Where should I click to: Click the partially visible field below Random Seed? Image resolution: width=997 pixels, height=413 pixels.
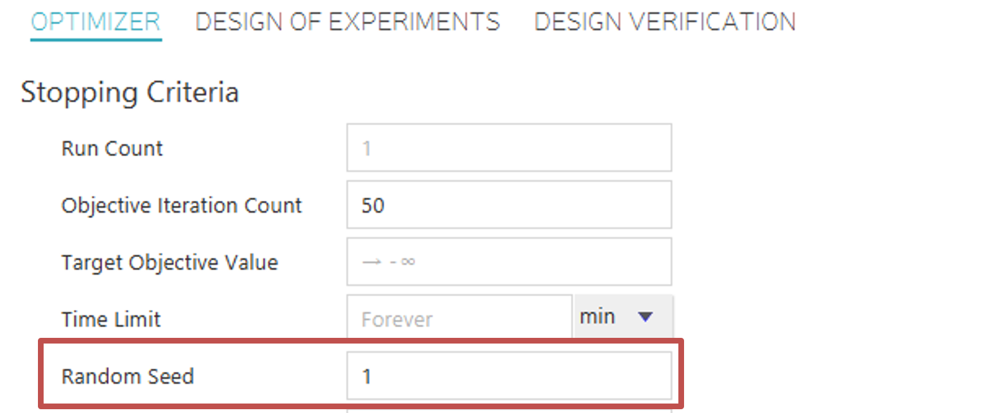point(509,410)
